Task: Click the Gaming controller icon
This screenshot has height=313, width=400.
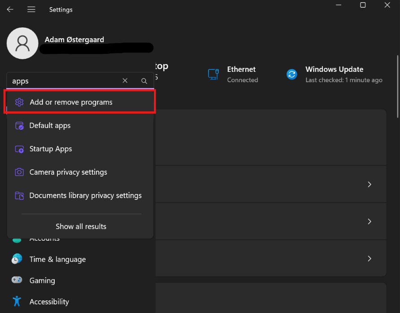Action: [x=17, y=280]
